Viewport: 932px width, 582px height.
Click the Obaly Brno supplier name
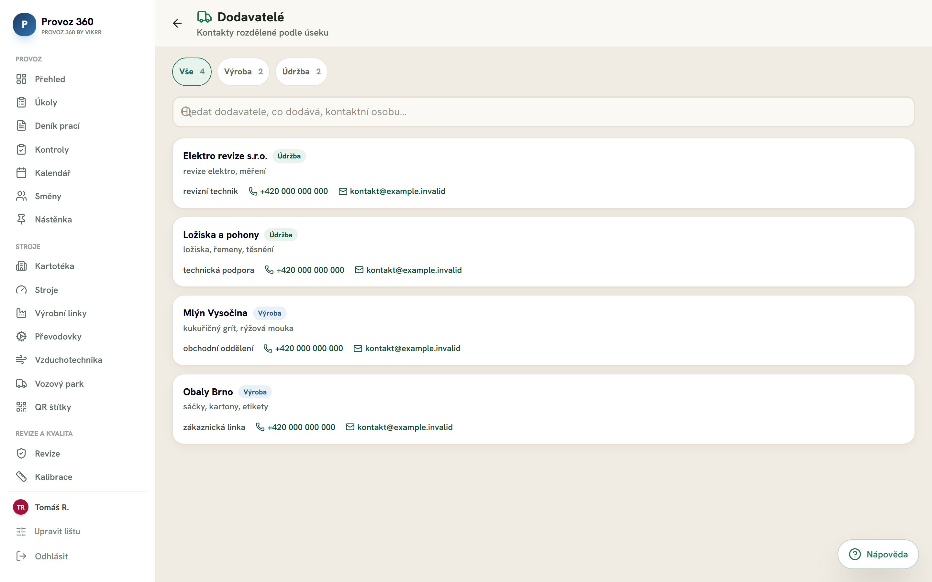pos(208,392)
